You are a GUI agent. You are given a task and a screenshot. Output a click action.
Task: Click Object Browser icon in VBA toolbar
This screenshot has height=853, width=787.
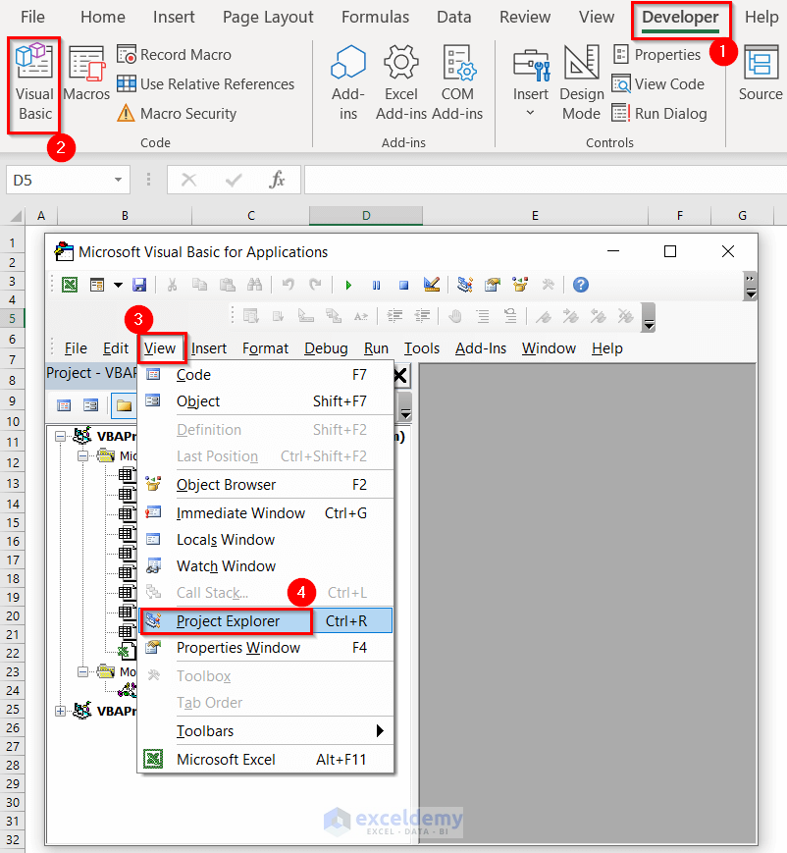520,285
